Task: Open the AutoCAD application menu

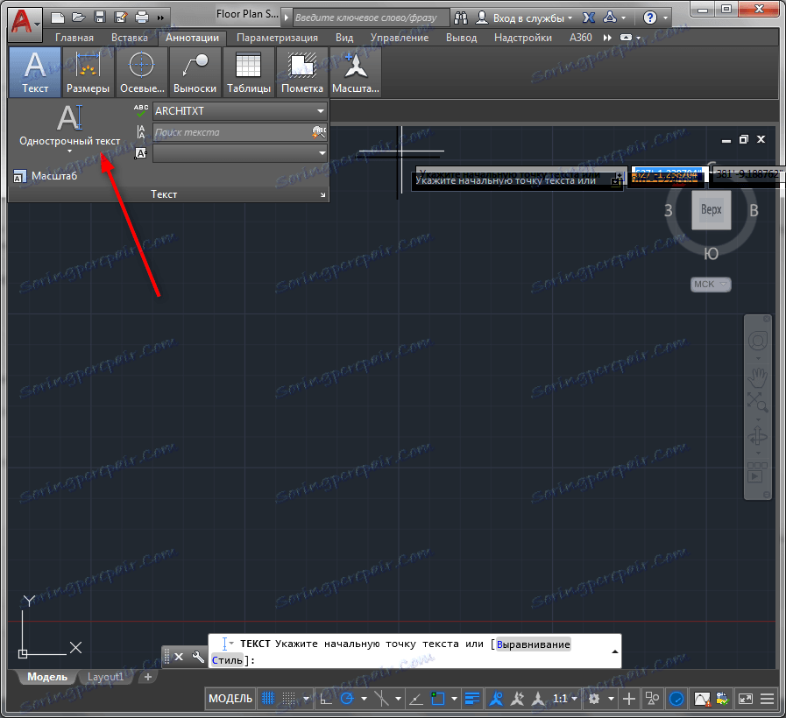Action: [24, 22]
